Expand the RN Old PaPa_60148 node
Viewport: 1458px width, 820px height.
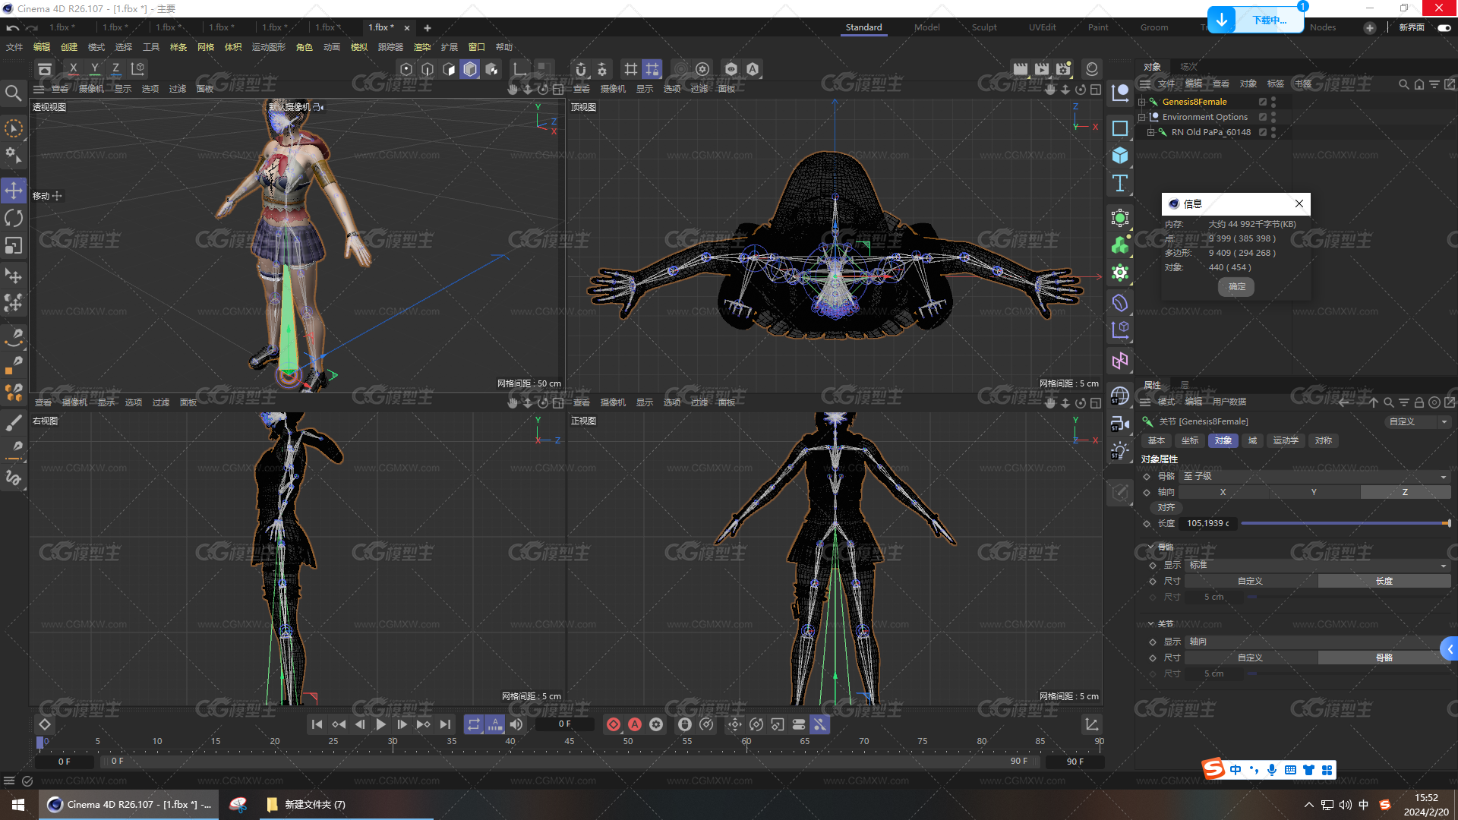(1150, 132)
